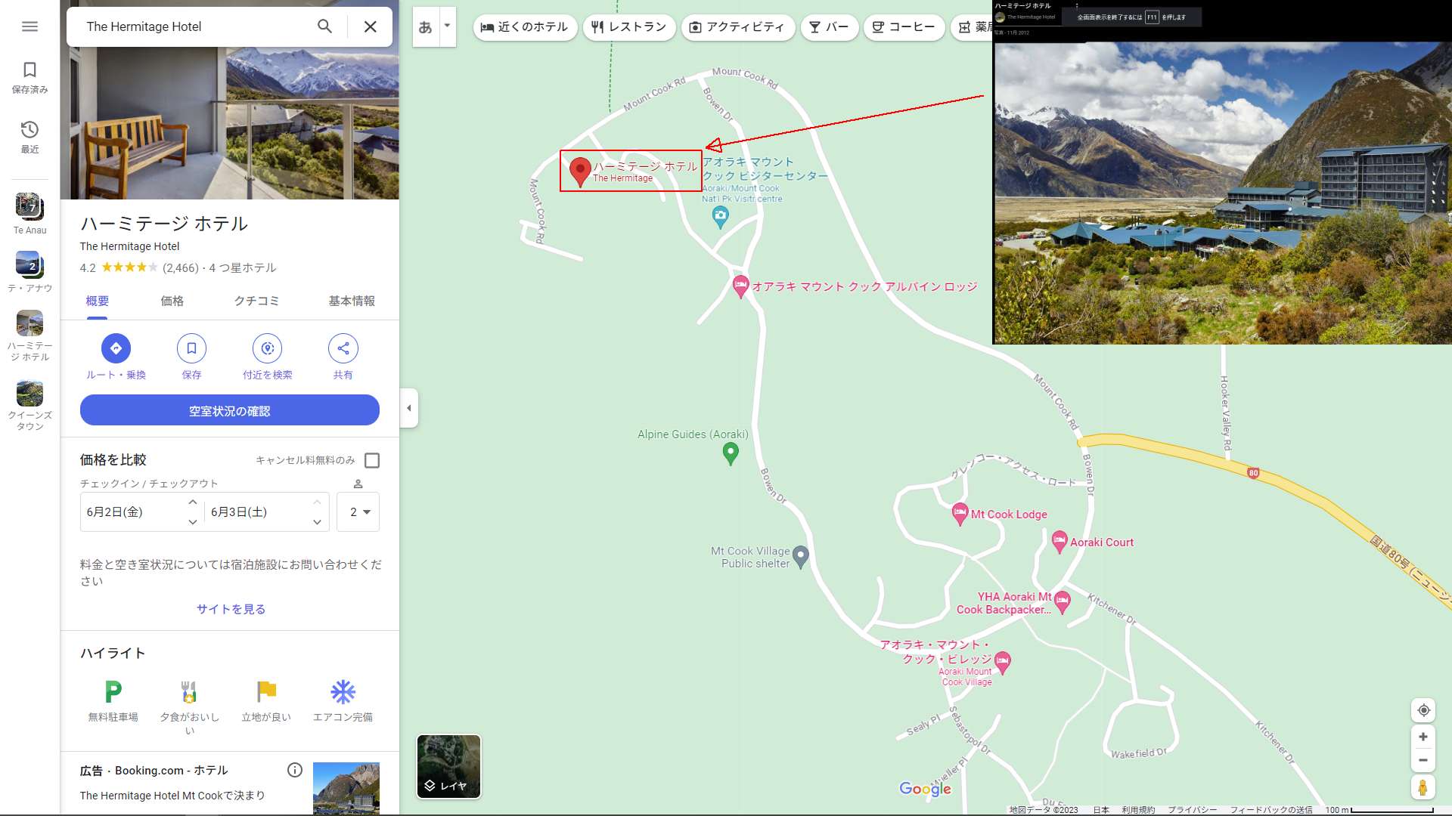Open the Booking.com ad thumbnail image
The height and width of the screenshot is (816, 1452).
coord(346,788)
